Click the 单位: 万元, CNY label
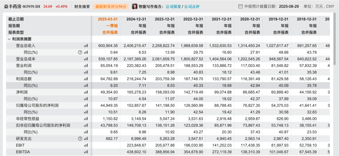 [x=319, y=6]
